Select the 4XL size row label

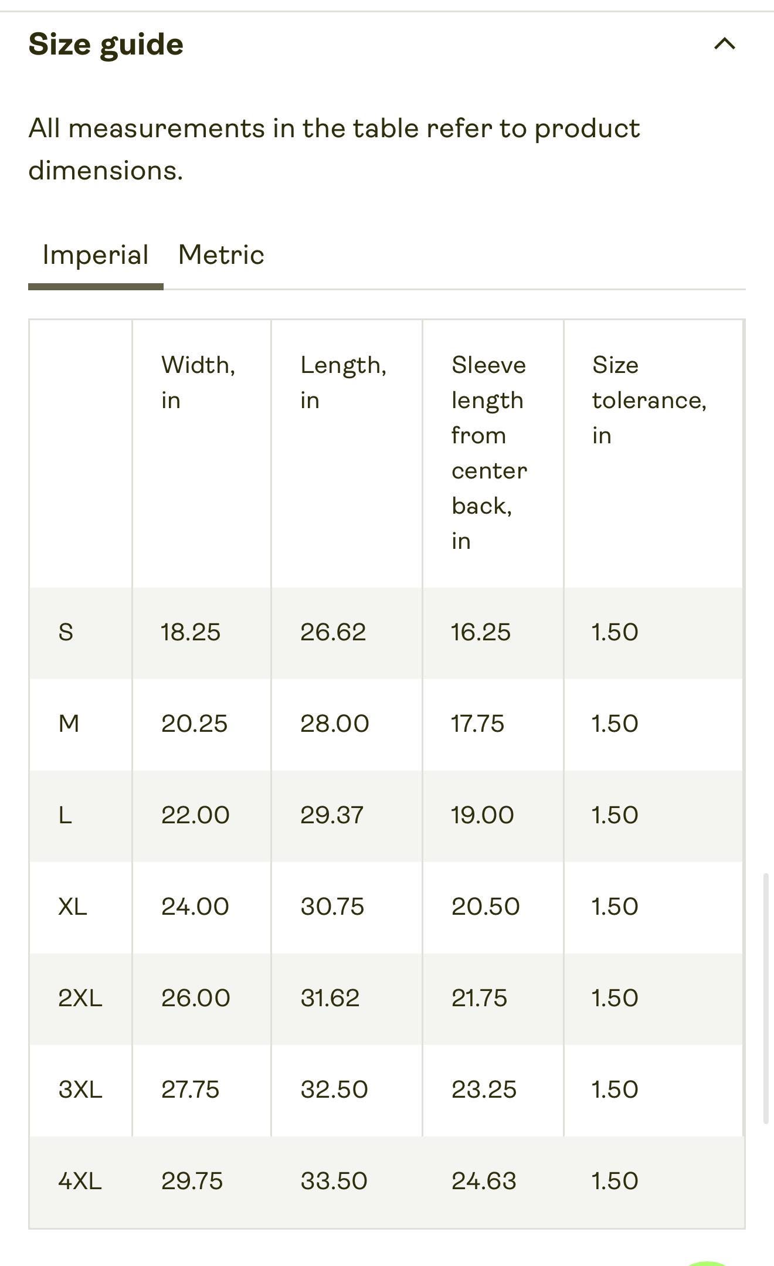[80, 1181]
